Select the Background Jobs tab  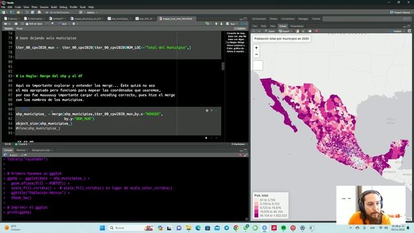(41, 150)
